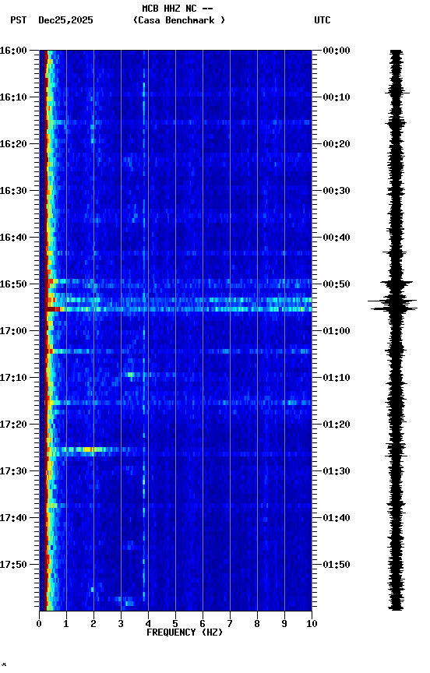Click the dark red spectrogram streak near 16:55
Image resolution: width=430 pixels, height=673 pixels.
tap(52, 309)
